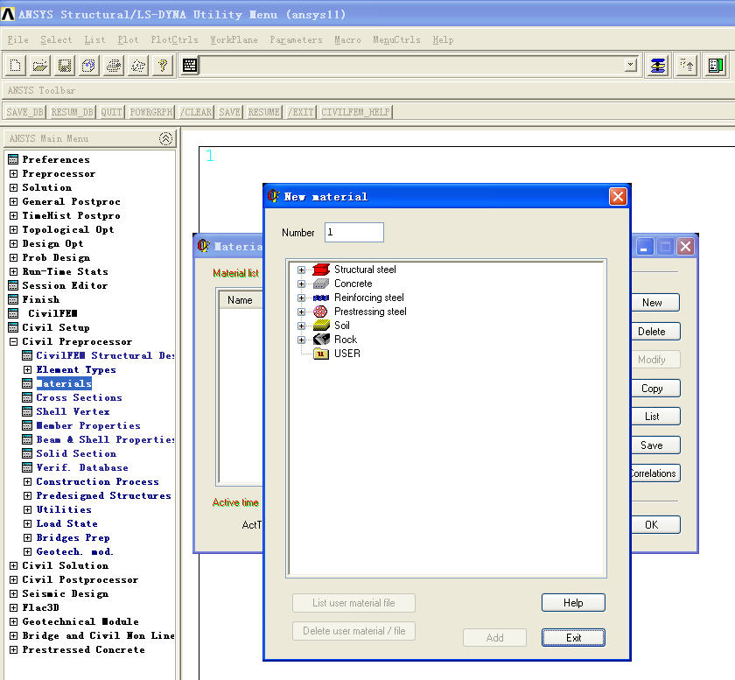Close the New material dialog
The width and height of the screenshot is (735, 680).
click(x=618, y=197)
